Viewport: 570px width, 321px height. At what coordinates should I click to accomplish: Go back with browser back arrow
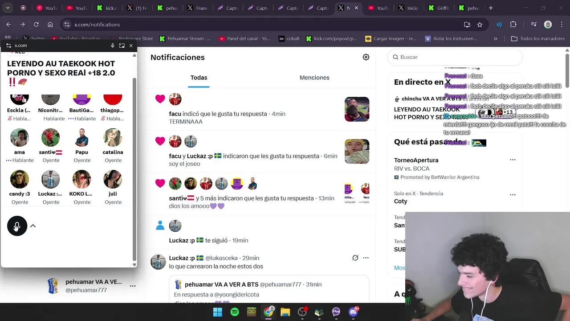[8, 25]
